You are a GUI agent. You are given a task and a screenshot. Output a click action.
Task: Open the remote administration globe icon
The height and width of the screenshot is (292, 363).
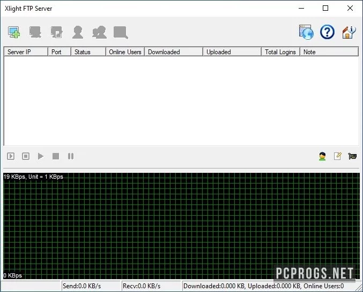tap(306, 32)
